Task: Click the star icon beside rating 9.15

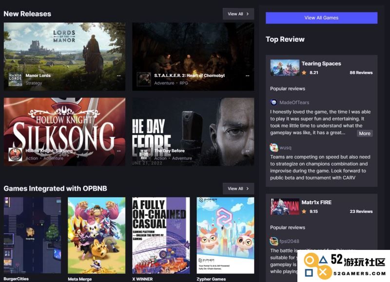Action: 304,211
